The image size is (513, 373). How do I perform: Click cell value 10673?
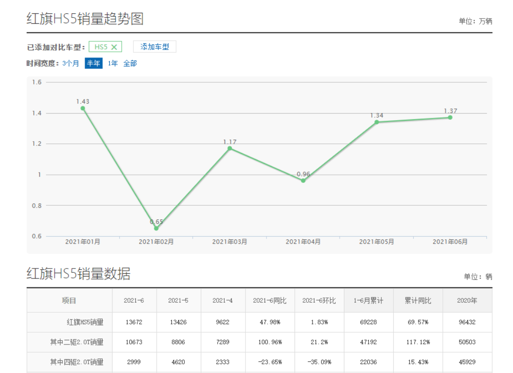coord(134,342)
